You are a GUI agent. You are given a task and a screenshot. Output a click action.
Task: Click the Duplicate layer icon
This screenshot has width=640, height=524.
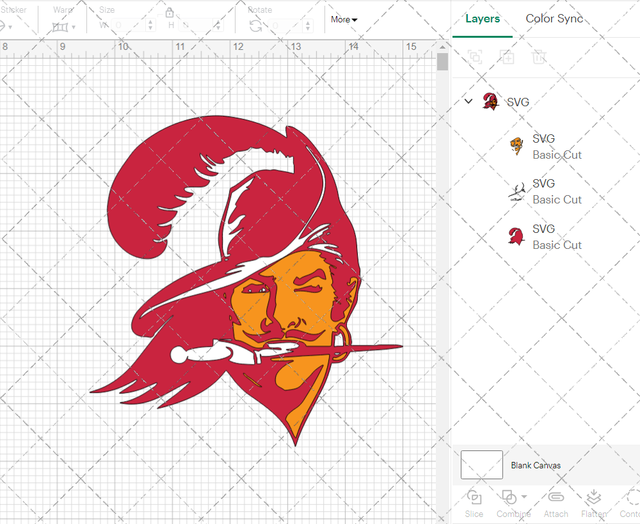pyautogui.click(x=508, y=57)
